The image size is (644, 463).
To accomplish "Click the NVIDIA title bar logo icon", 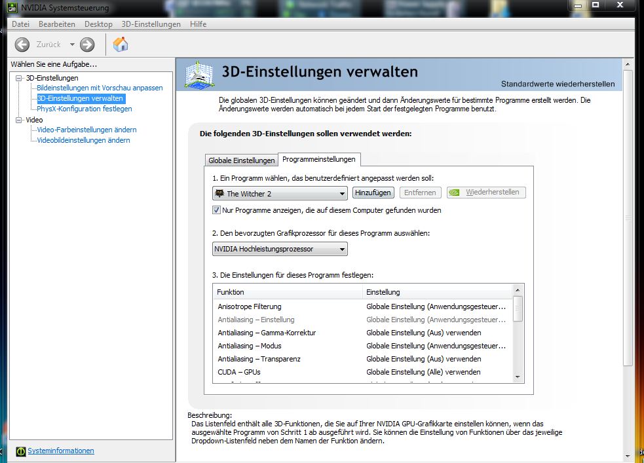I will pos(12,7).
